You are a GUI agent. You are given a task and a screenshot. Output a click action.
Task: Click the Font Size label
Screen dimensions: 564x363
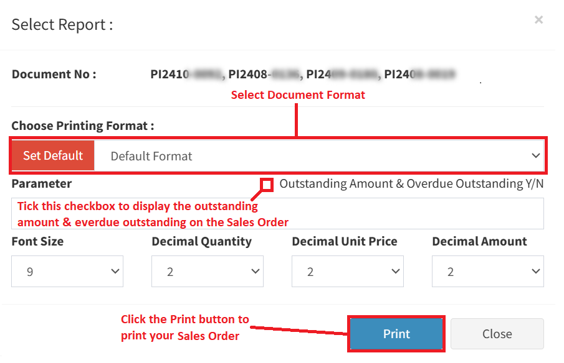(x=37, y=241)
